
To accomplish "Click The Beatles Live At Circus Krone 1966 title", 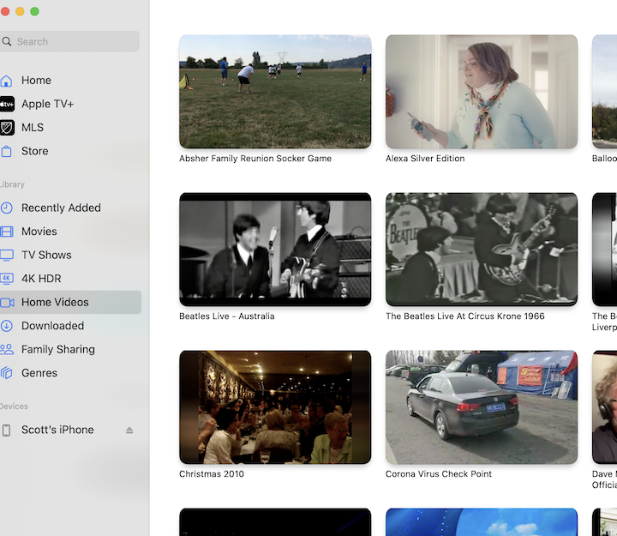I will coord(465,316).
